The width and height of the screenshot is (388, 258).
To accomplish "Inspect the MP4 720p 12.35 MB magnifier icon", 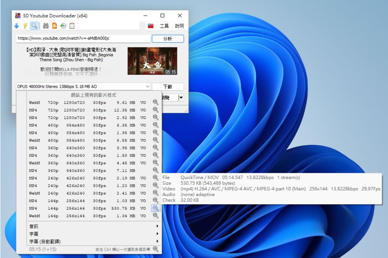I will point(155,109).
